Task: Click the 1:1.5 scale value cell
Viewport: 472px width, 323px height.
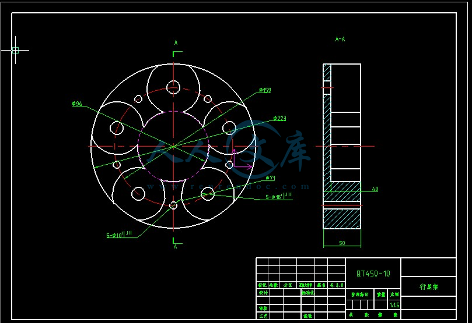Action: point(394,304)
